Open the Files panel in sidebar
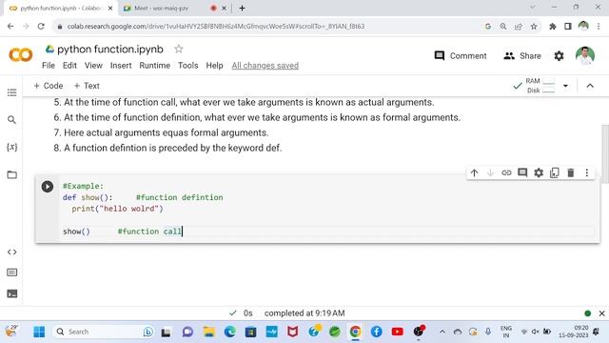 tap(12, 174)
